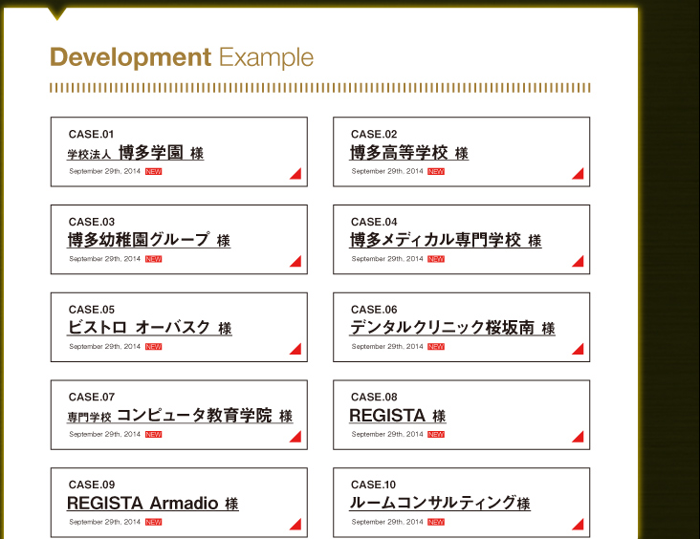
Task: Click September 29th date in CASE.06 card
Action: [387, 347]
